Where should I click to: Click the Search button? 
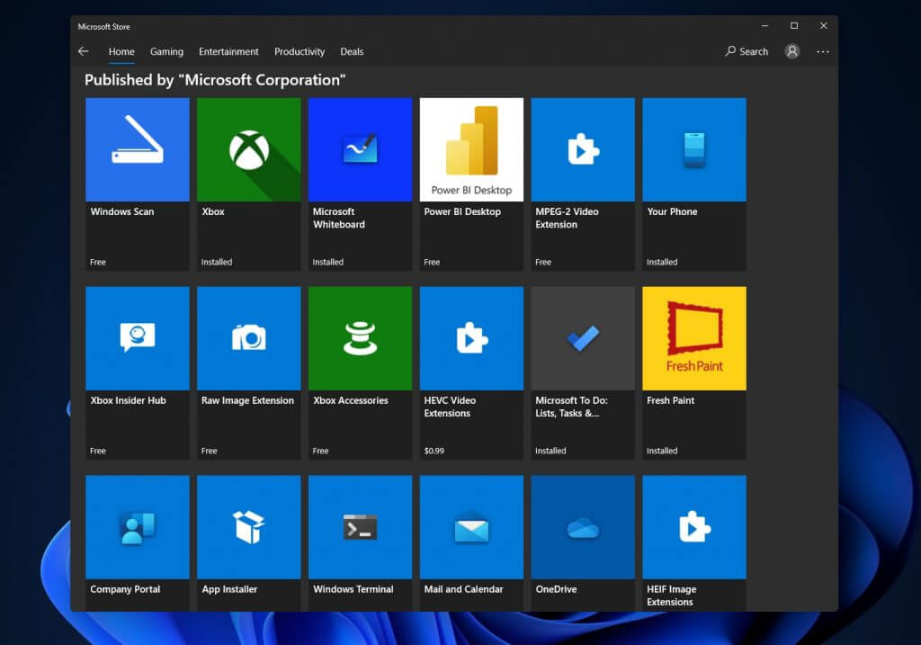coord(747,51)
